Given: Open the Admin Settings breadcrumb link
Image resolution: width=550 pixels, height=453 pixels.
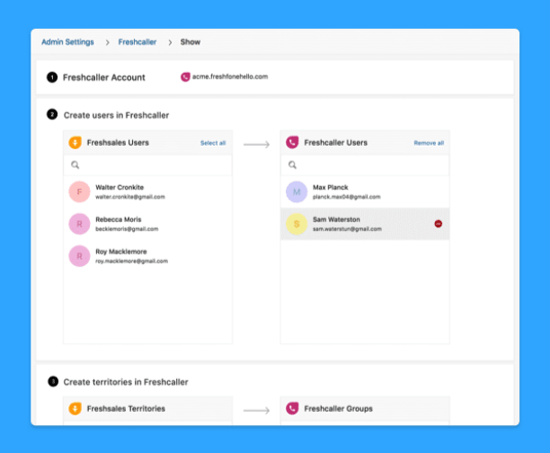Looking at the screenshot, I should click(x=67, y=42).
